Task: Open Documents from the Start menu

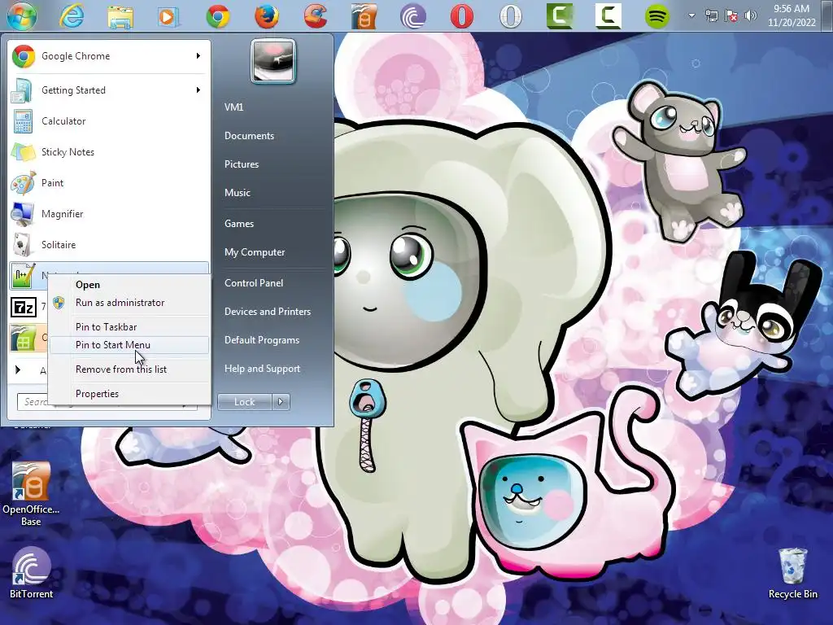Action: tap(249, 136)
